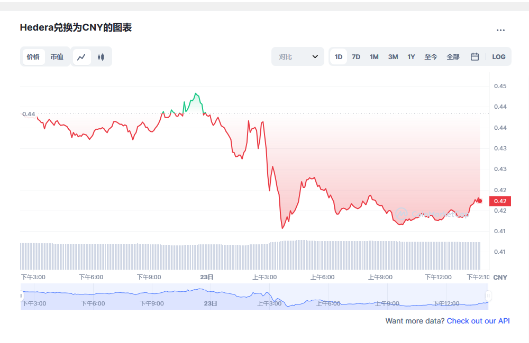
Task: Switch to the 1M timeframe
Action: coord(374,56)
